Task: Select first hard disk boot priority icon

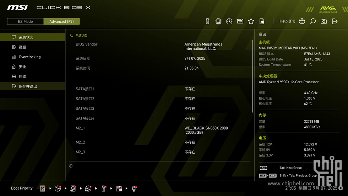Action: 43,189
